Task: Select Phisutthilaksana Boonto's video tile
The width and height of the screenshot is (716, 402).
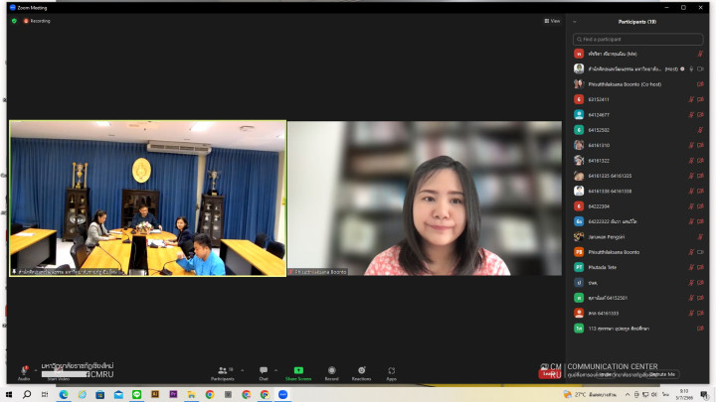Action: coord(425,199)
